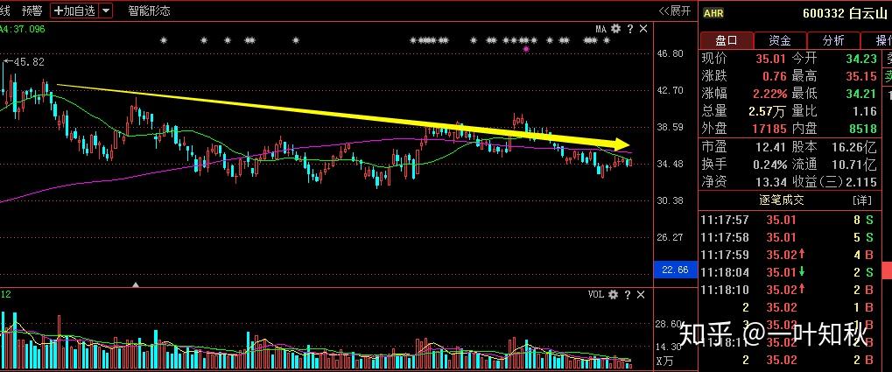Open dropdown arrow beside 加自选
The image size is (892, 372).
[106, 11]
